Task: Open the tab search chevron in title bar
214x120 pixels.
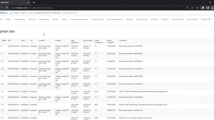Action: coord(197,2)
